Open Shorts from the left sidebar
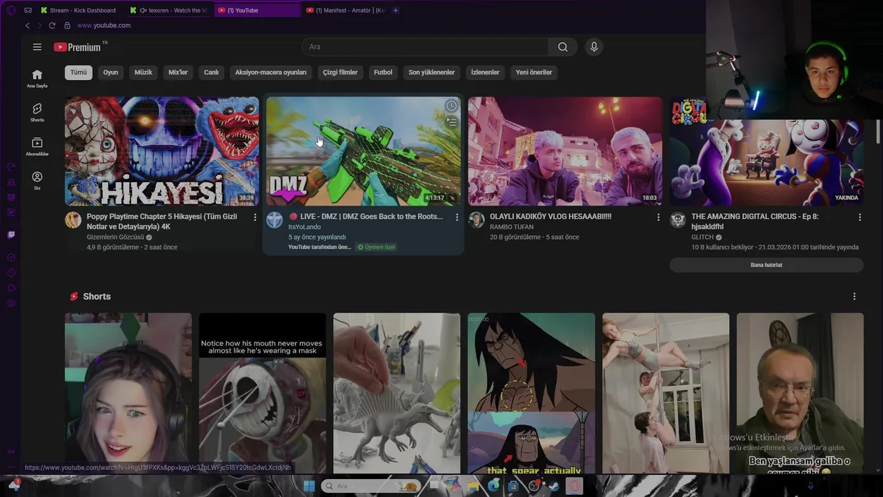Image resolution: width=883 pixels, height=497 pixels. click(37, 113)
